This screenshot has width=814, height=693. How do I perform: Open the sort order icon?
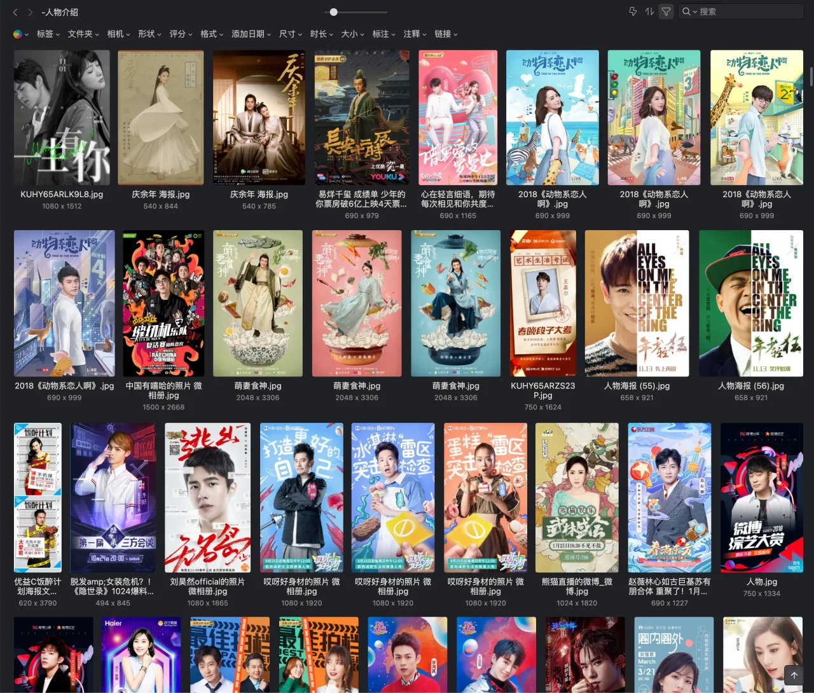649,11
